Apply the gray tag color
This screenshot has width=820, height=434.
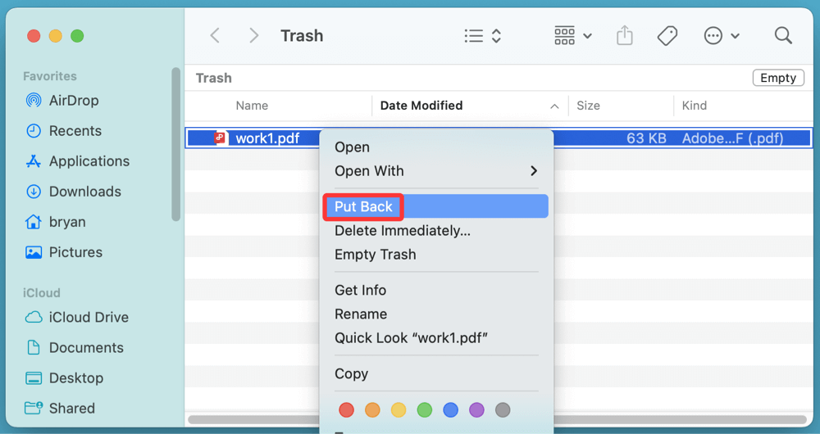tap(503, 410)
